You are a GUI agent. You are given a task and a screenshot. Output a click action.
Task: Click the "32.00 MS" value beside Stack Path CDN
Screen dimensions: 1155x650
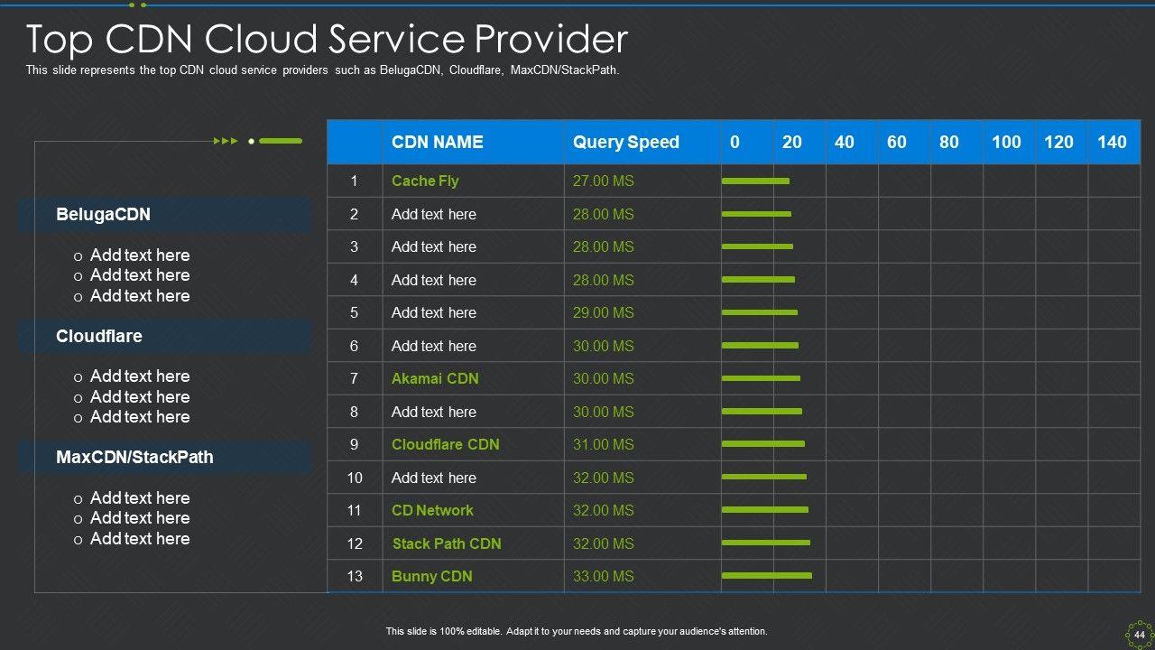(604, 543)
